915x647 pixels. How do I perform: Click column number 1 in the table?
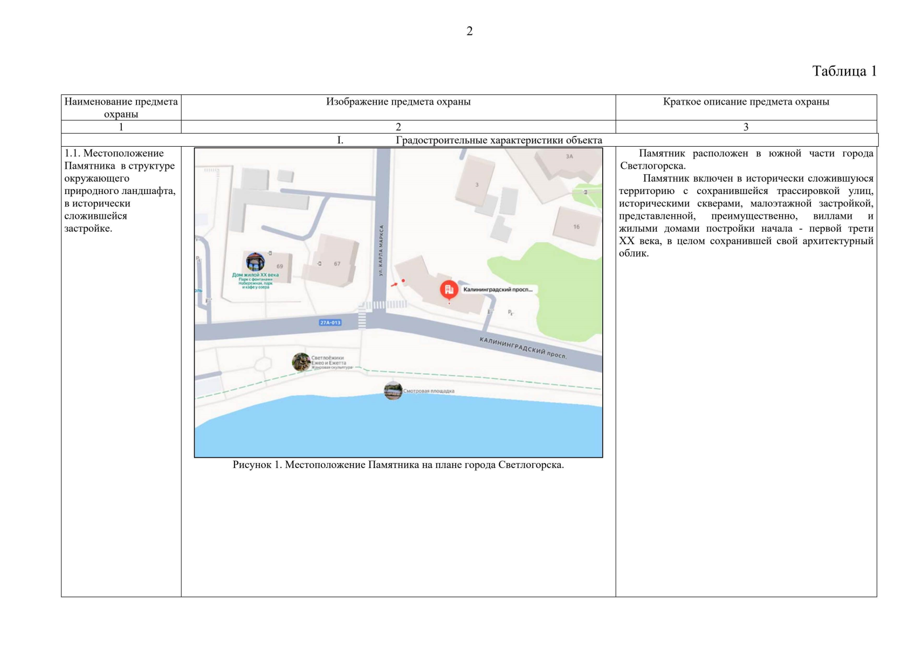(x=121, y=127)
